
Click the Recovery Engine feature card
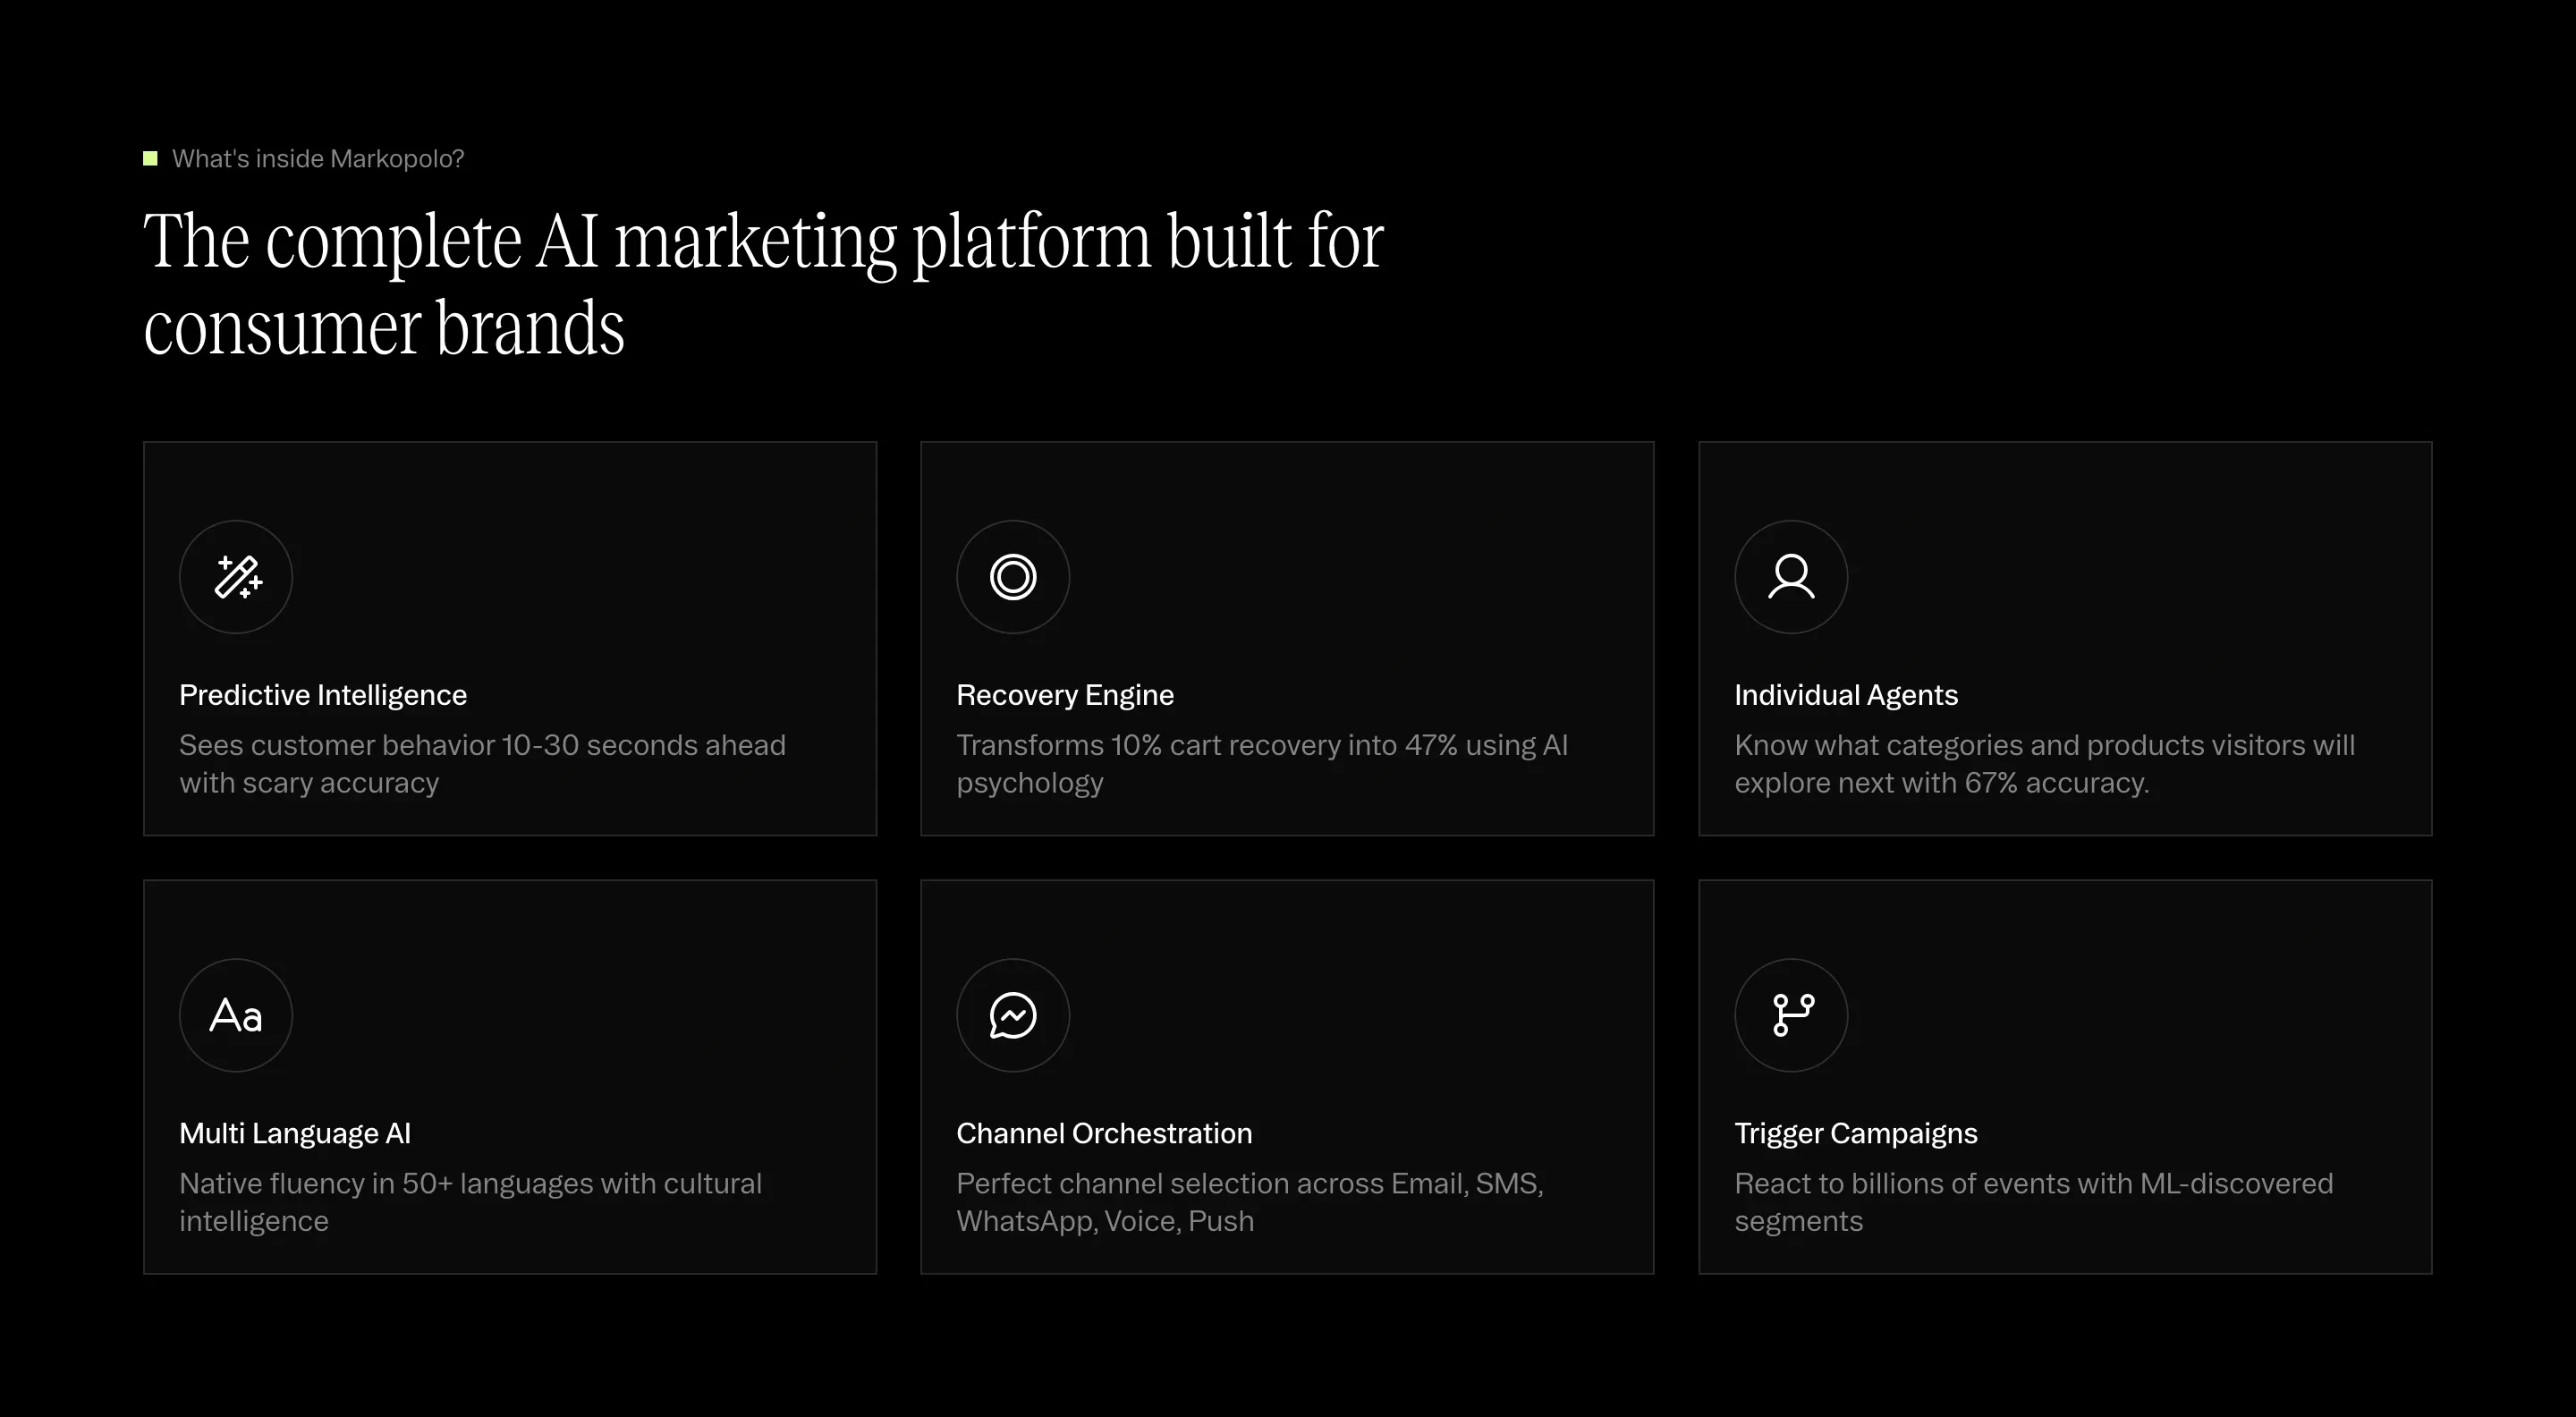pyautogui.click(x=1287, y=638)
